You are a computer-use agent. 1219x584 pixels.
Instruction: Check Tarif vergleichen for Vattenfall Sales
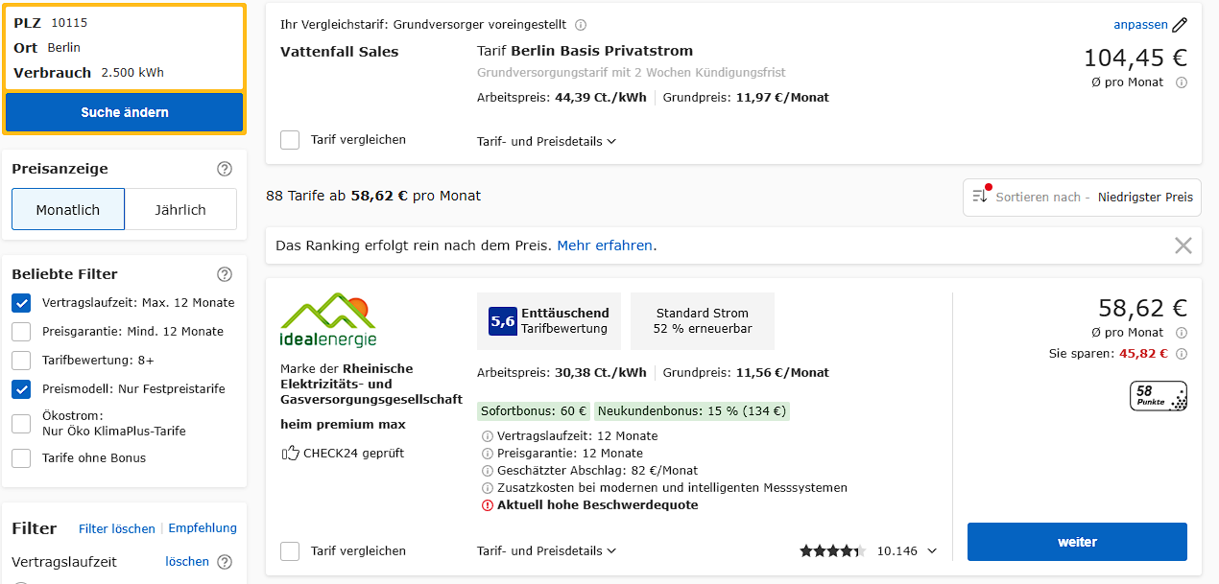pyautogui.click(x=290, y=140)
